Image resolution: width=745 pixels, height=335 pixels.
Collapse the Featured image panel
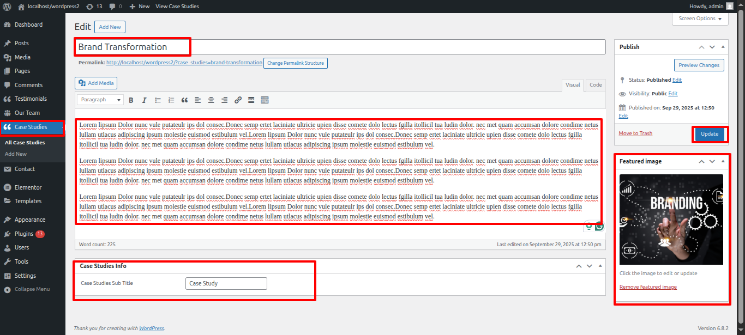tap(723, 161)
